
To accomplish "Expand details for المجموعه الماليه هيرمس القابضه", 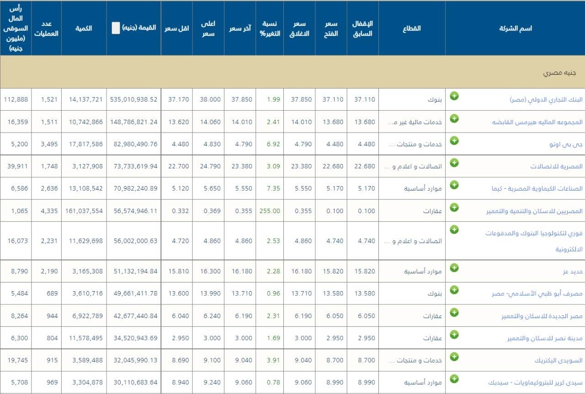I will (x=454, y=118).
